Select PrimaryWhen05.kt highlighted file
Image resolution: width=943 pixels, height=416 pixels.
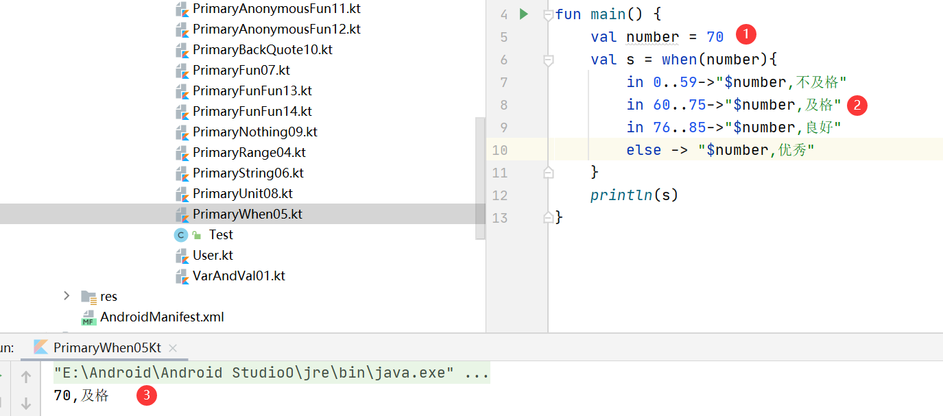pos(248,214)
